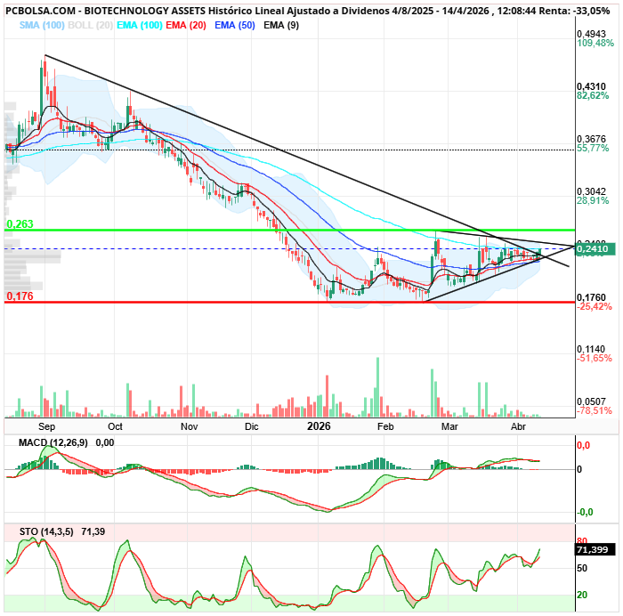Image resolution: width=623 pixels, height=616 pixels.
Task: Click the green 0,263 resistance level label
Action: coord(20,224)
